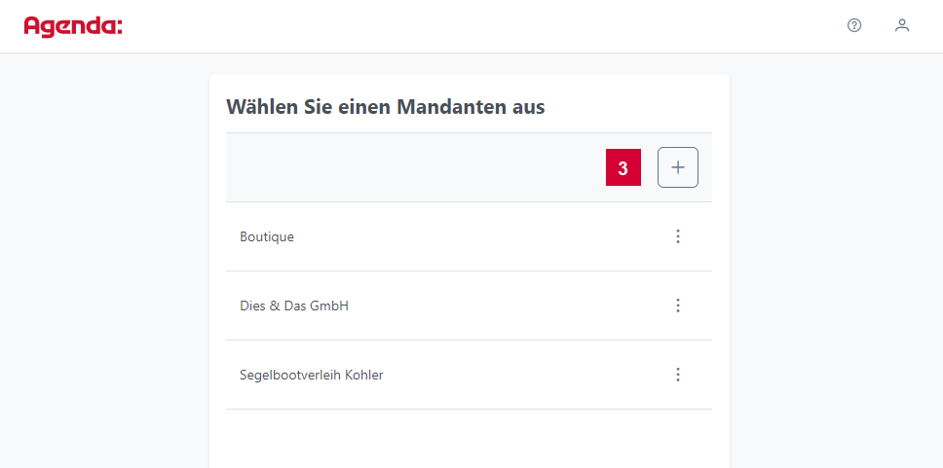The height and width of the screenshot is (468, 943).
Task: Click the Agenda logo in the header
Action: click(x=73, y=26)
